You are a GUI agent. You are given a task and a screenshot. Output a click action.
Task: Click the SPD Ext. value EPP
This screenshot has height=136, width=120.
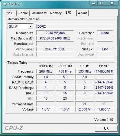pyautogui.click(x=105, y=49)
